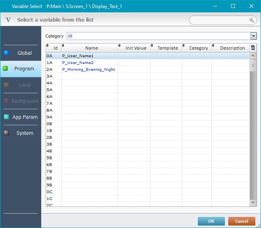Sort by Init Value column header
The height and width of the screenshot is (228, 261).
click(x=136, y=48)
